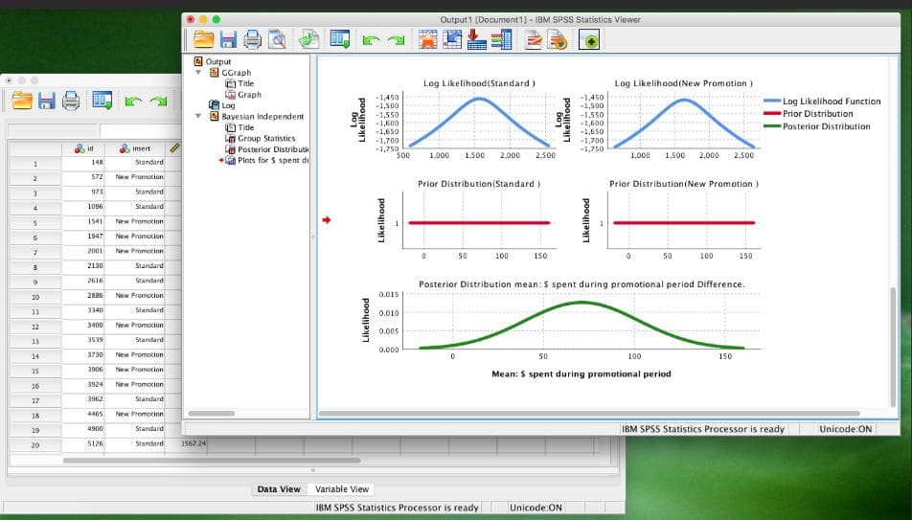Select Plots for $ spent outline item
Screen dimensions: 912x520
[273, 161]
